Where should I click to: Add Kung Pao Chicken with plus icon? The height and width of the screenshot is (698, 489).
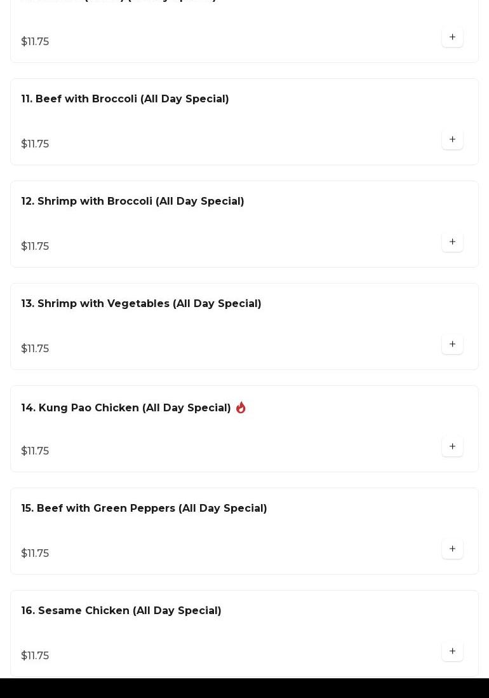tap(452, 447)
